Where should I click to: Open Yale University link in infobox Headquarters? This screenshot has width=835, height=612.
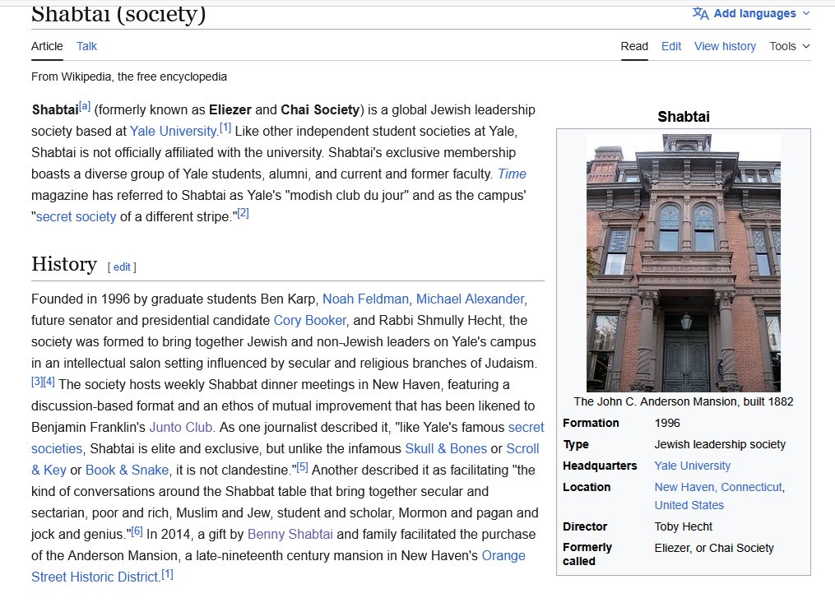click(693, 466)
